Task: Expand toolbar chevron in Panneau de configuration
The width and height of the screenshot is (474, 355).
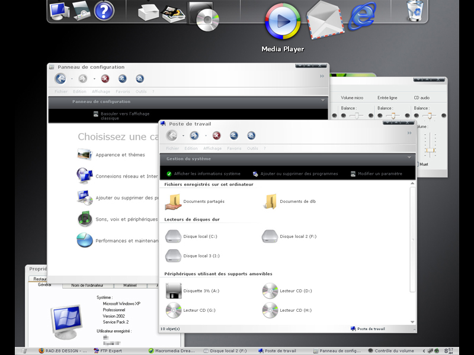Action: pos(322,76)
